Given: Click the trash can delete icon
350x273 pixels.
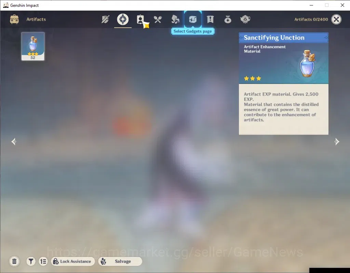Looking at the screenshot, I should click(14, 261).
